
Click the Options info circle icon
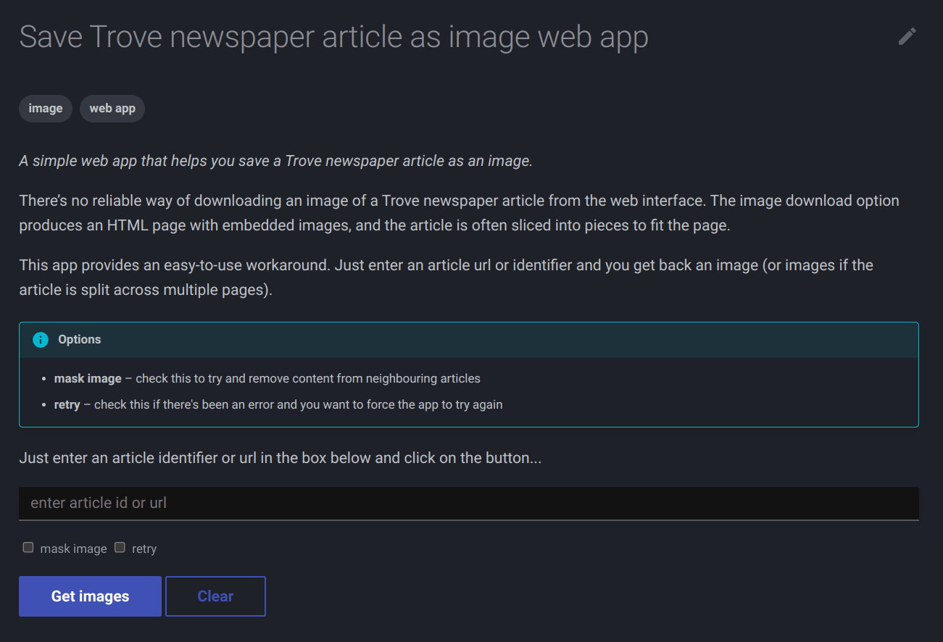(x=41, y=340)
